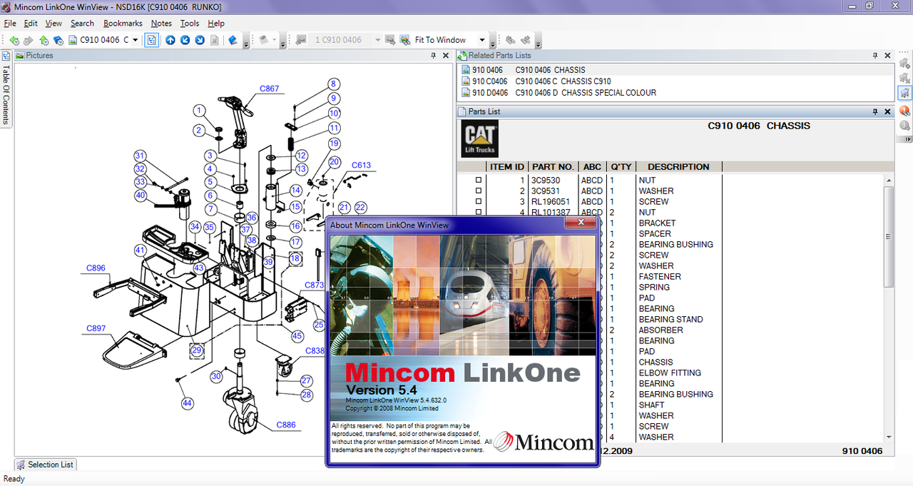The height and width of the screenshot is (486, 913).
Task: Pin the Related Parts Lists panel
Action: (875, 56)
